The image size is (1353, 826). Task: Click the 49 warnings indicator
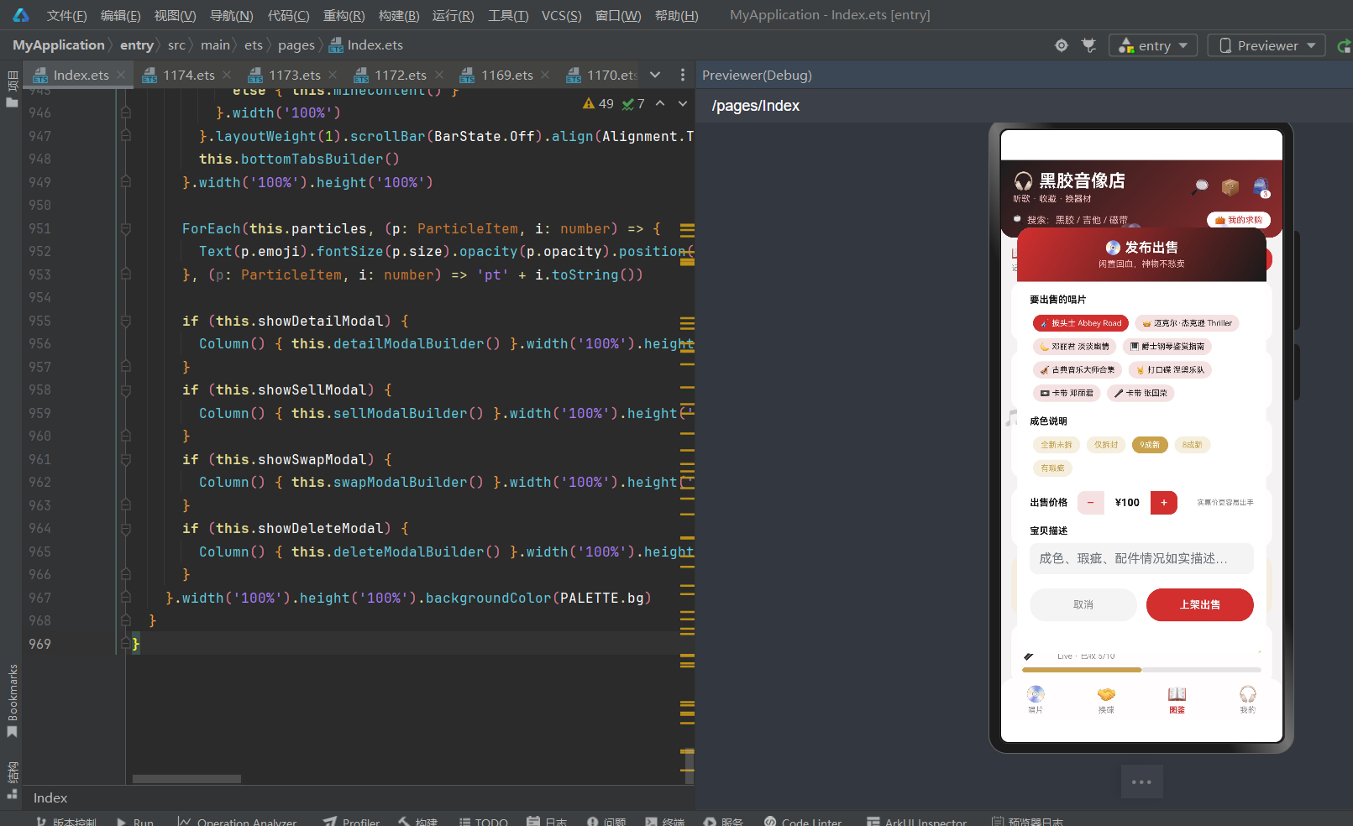(x=598, y=103)
